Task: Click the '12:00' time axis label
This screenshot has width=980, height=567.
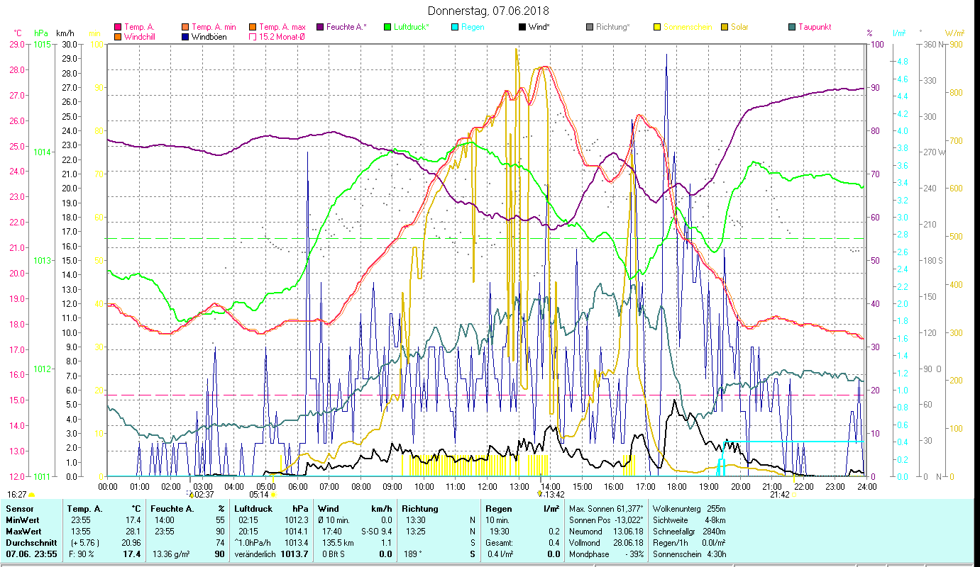Action: [488, 487]
